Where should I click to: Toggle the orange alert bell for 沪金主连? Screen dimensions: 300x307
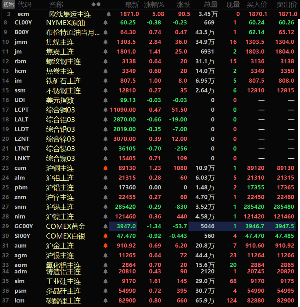click(x=105, y=246)
